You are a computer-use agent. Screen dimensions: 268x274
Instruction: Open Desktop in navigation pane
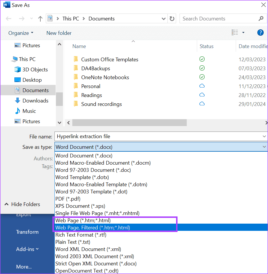click(x=28, y=80)
